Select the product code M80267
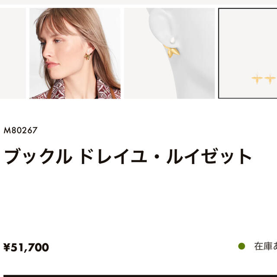This screenshot has width=277, height=277. pyautogui.click(x=20, y=130)
